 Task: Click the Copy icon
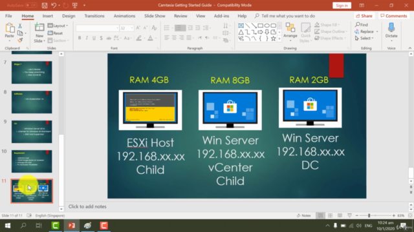click(20, 33)
